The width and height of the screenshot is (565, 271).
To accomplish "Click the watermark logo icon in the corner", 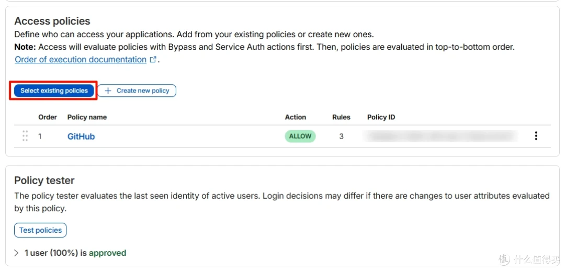I will click(504, 259).
